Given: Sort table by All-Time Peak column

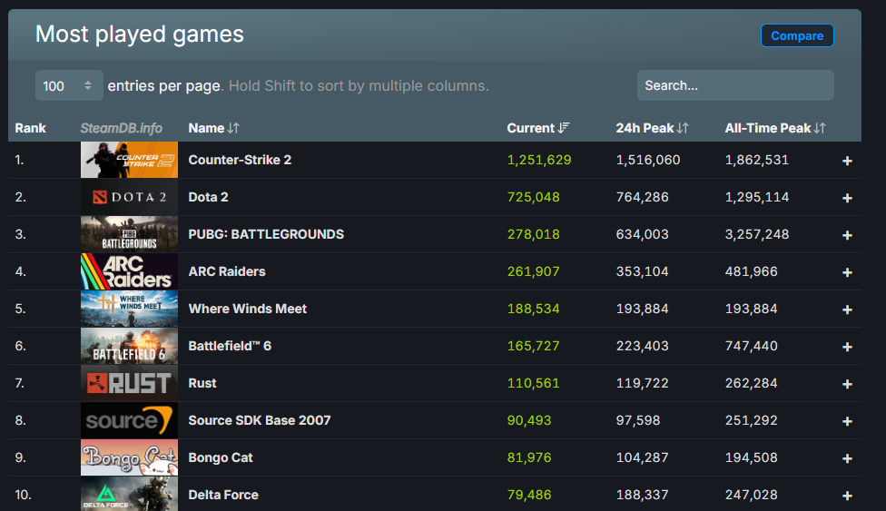Looking at the screenshot, I should coord(775,128).
